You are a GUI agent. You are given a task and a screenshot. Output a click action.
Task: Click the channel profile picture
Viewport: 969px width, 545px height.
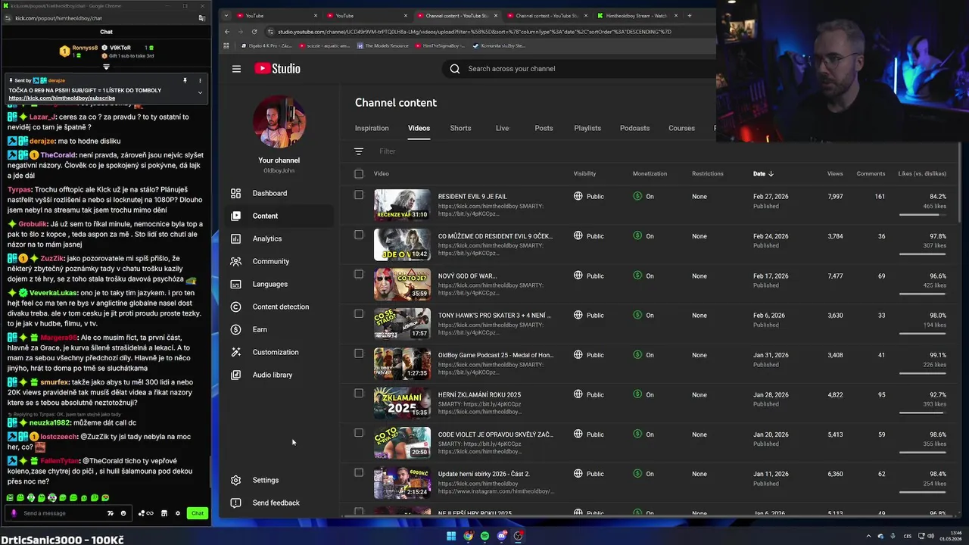pyautogui.click(x=279, y=122)
